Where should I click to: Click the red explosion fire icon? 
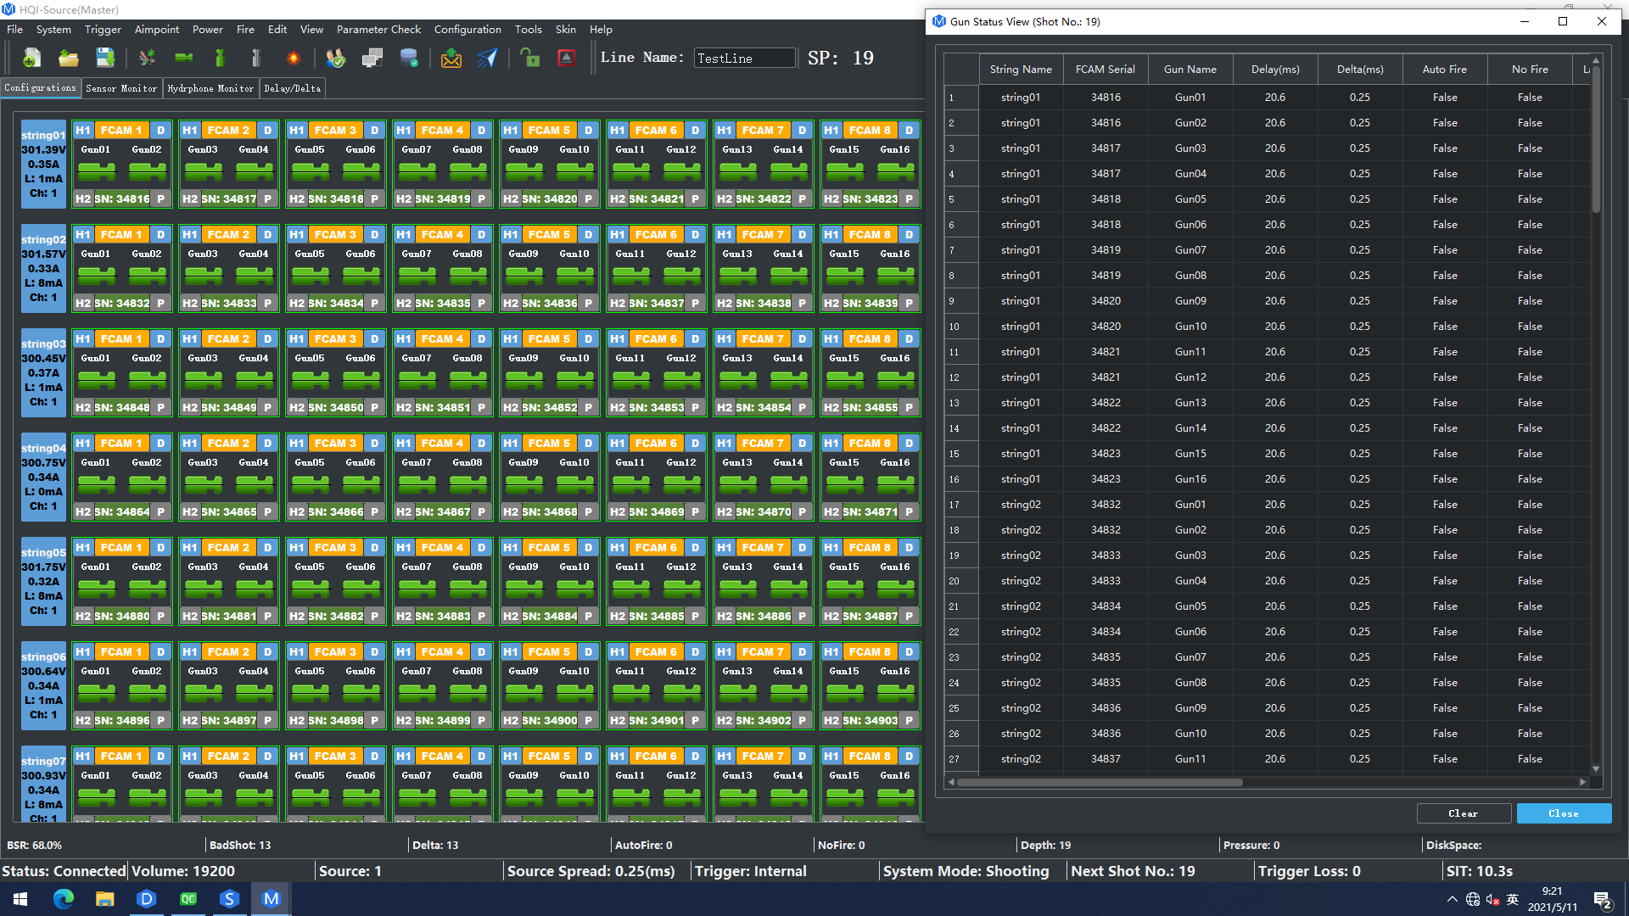(x=294, y=58)
